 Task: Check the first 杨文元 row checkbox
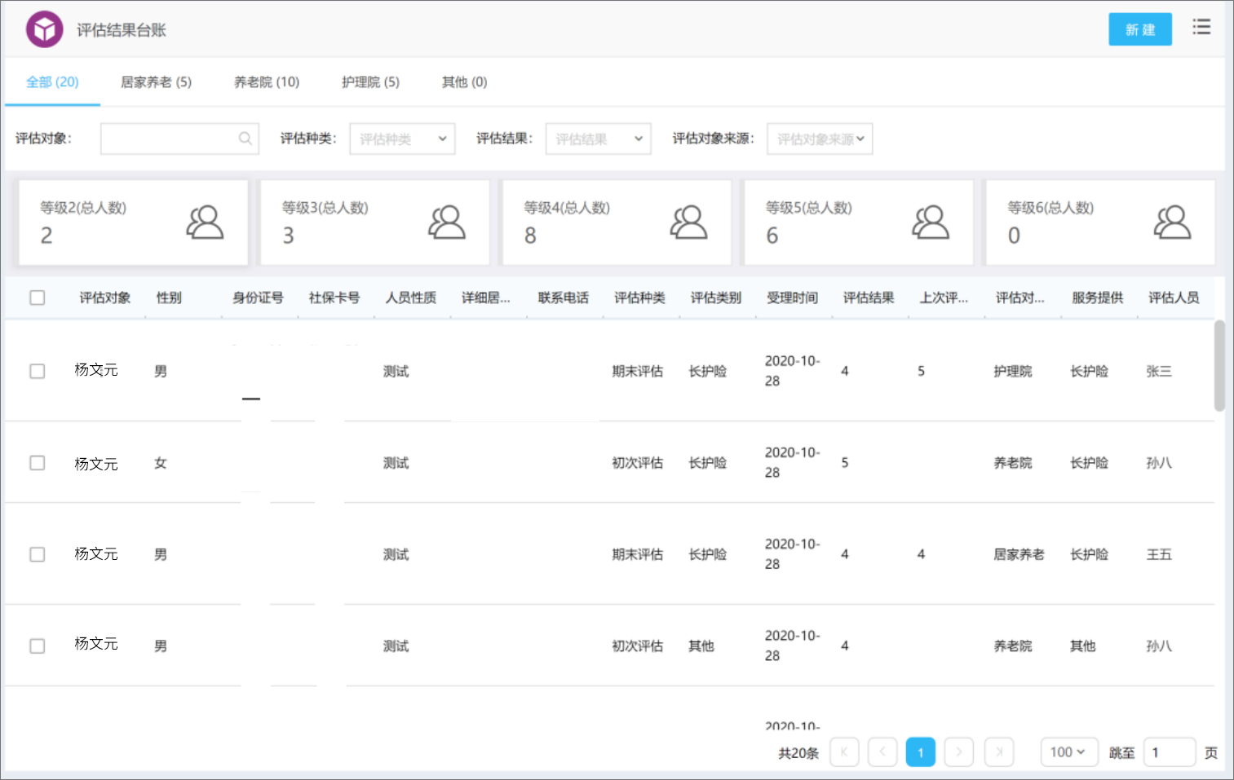pos(37,371)
